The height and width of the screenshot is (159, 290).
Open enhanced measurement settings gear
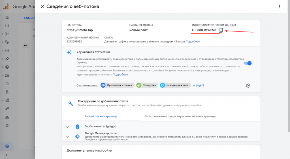(248, 86)
